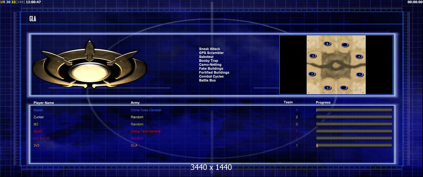The width and height of the screenshot is (423, 177).
Task: Select start position marker 1 on the map
Action: (x=360, y=75)
